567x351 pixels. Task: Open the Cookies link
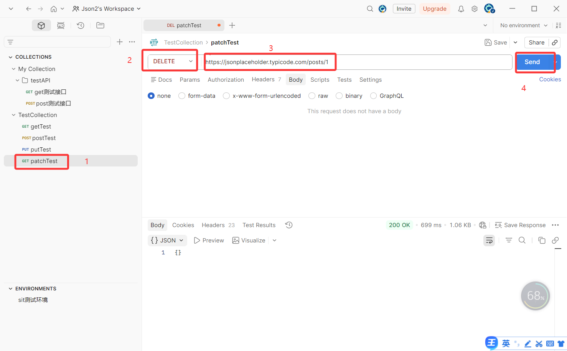point(550,79)
